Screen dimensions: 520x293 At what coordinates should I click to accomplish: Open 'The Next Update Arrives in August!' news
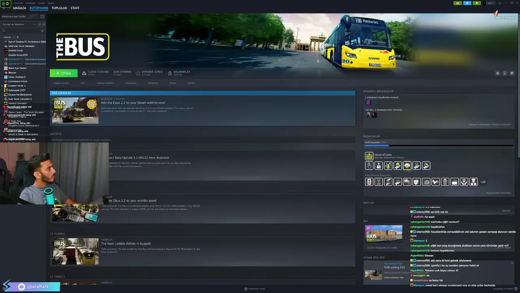tap(126, 243)
